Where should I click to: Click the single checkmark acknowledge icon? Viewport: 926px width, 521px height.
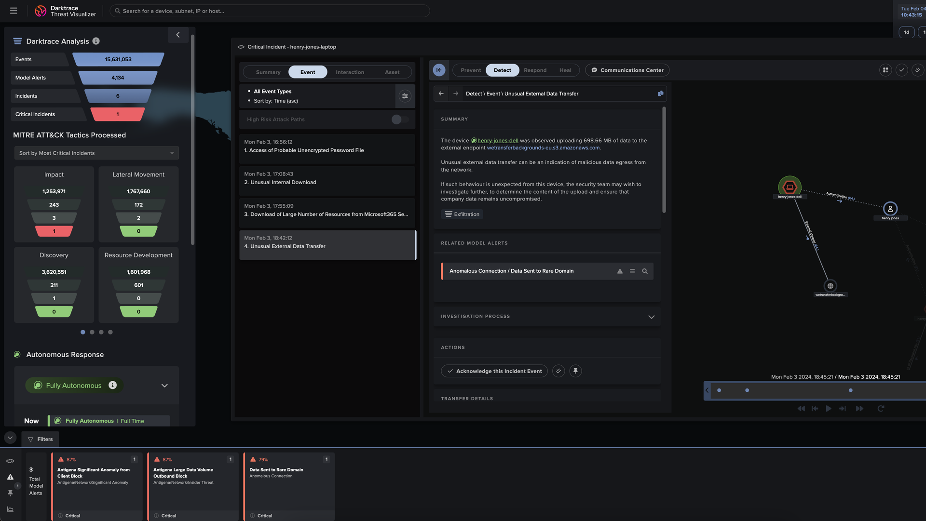[x=901, y=70]
